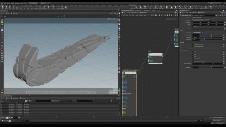Select the Tube shelf tool

[10, 7]
